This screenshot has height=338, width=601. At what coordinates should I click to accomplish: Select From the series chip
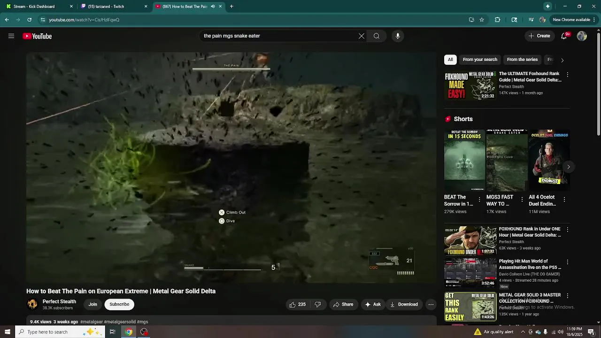[x=522, y=60]
